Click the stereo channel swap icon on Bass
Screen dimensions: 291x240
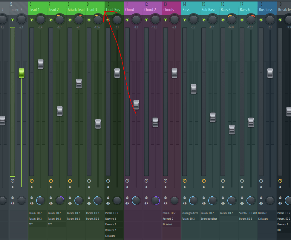pos(184,203)
